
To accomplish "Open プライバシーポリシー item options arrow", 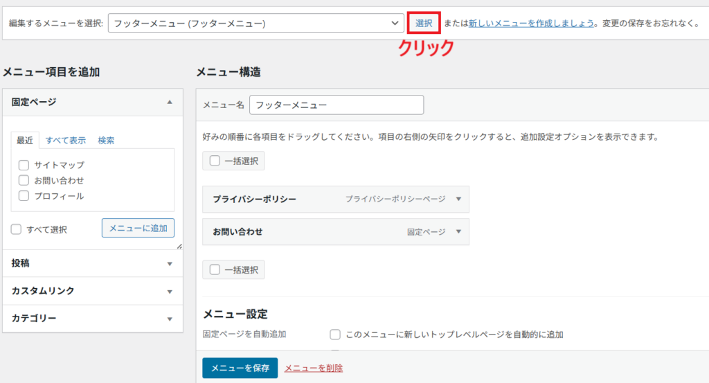I will (x=458, y=199).
